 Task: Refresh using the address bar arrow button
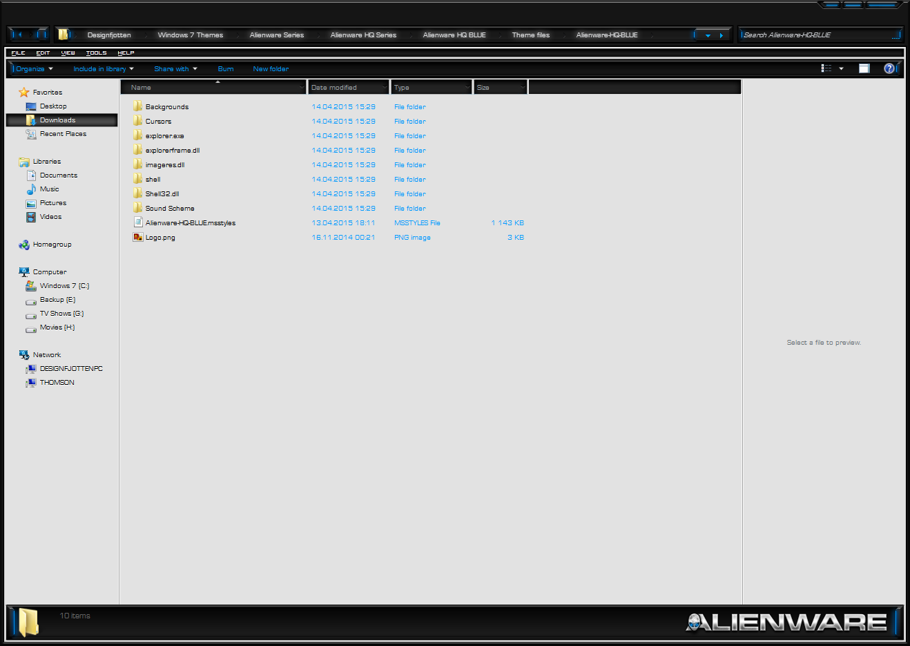coord(722,35)
